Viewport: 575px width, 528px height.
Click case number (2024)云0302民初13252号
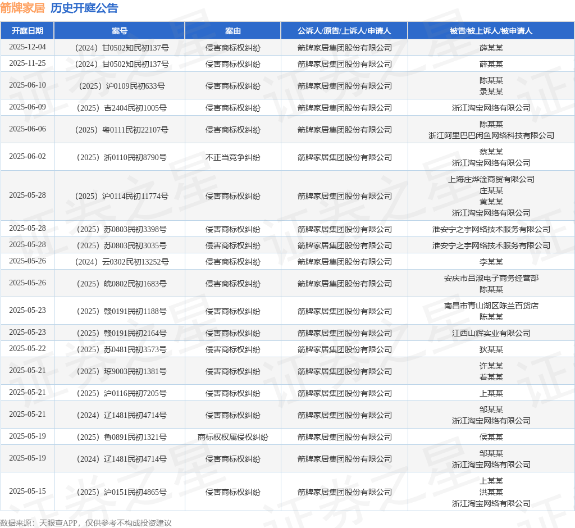[122, 262]
